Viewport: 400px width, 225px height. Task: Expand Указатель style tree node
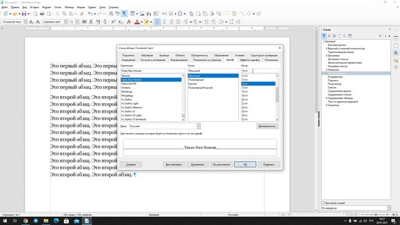(x=326, y=105)
